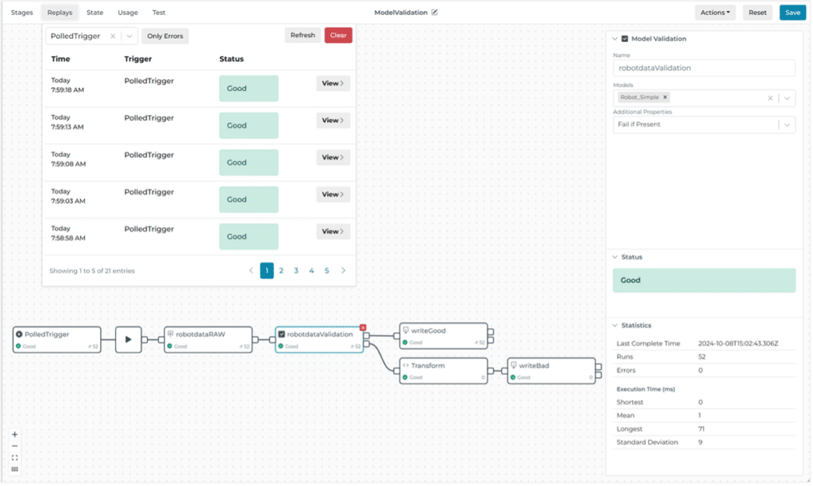Screen dimensions: 813x486
Task: Switch to the Stages tab
Action: (22, 13)
